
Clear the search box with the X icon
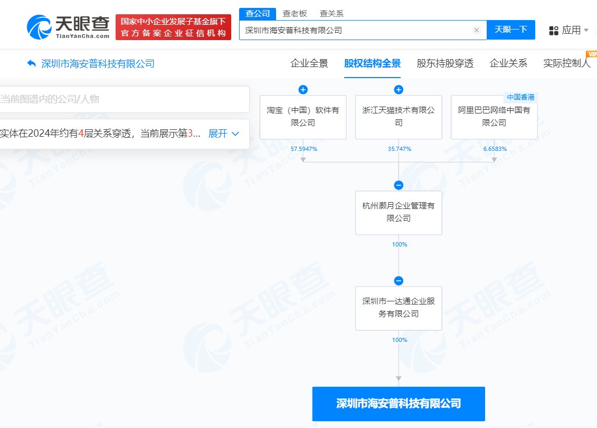(x=476, y=30)
